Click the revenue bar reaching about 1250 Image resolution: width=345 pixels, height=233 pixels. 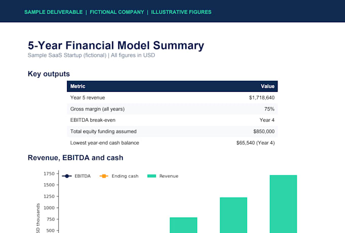click(x=233, y=215)
